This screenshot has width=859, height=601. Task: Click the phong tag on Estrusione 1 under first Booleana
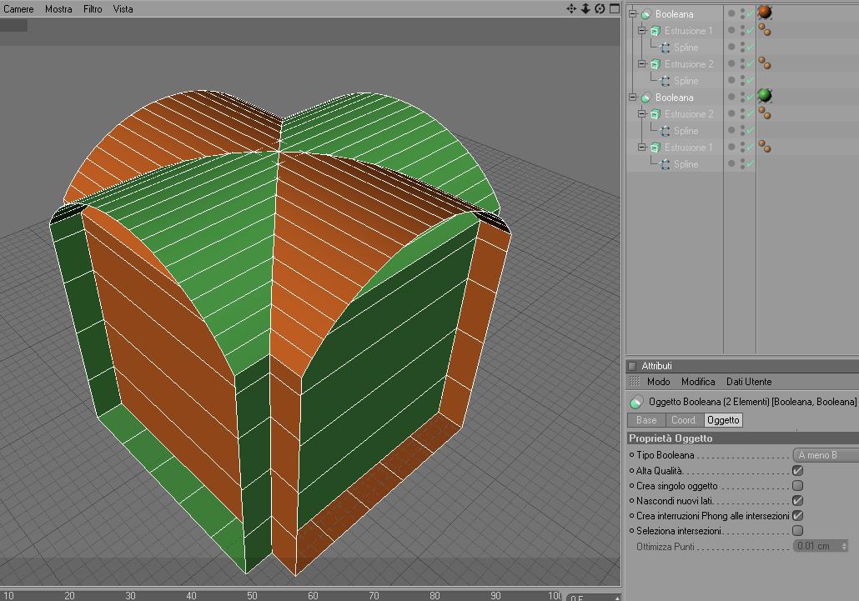765,30
